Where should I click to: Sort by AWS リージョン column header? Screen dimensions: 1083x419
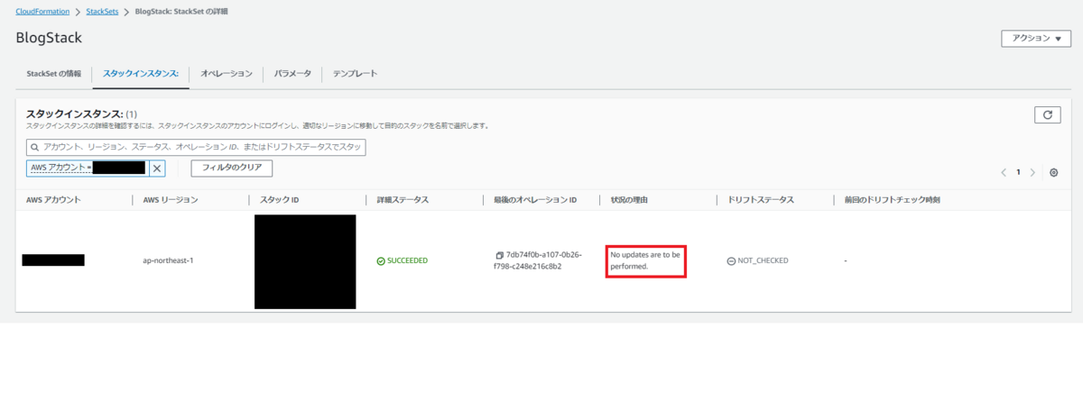click(171, 199)
